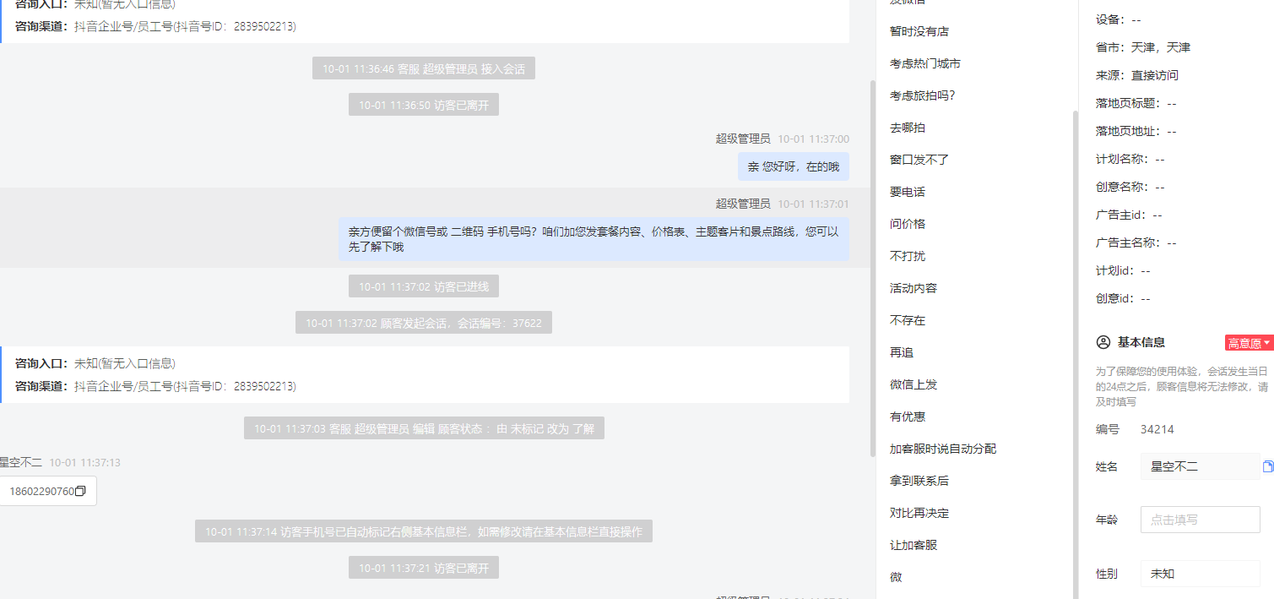The image size is (1274, 599).
Task: Pick the 问价格 quick reply
Action: coord(908,224)
